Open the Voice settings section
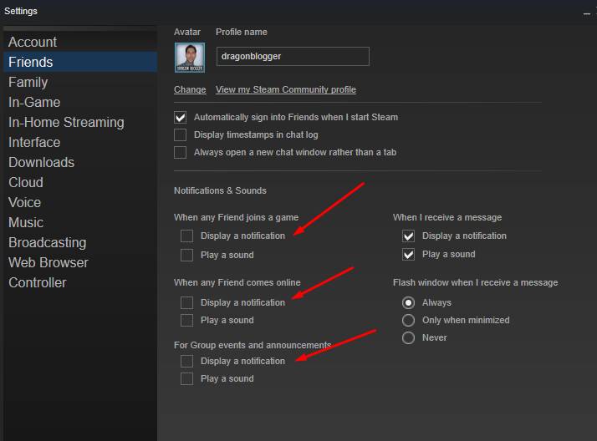Viewport: 597px width, 441px height. (80, 202)
